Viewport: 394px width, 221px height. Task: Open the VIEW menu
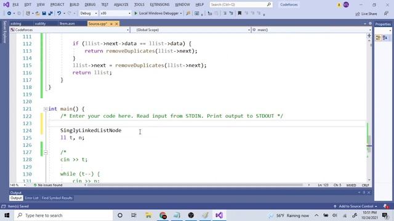tap(41, 4)
